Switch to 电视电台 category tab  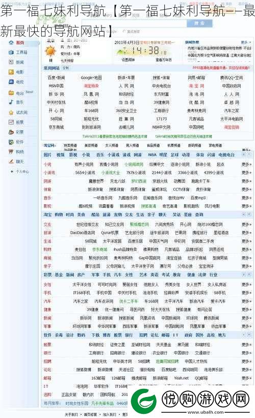click(x=226, y=155)
